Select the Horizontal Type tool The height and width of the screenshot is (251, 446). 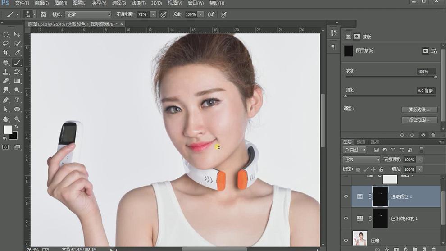(17, 100)
